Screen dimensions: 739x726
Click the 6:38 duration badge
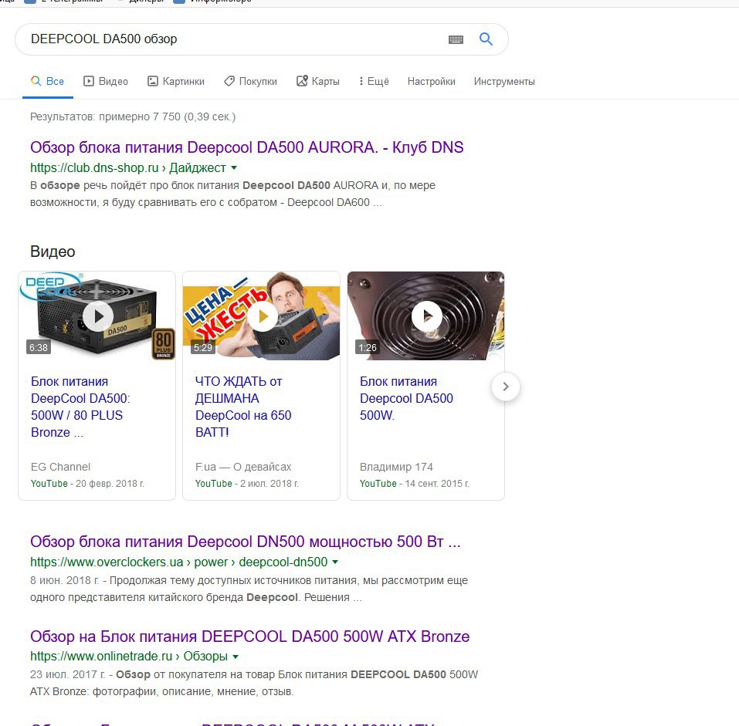(x=39, y=347)
